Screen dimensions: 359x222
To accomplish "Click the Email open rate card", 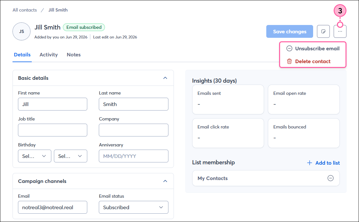I will click(x=303, y=99).
